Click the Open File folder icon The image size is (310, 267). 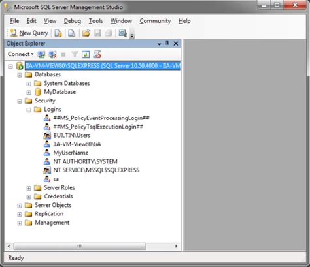[86, 33]
